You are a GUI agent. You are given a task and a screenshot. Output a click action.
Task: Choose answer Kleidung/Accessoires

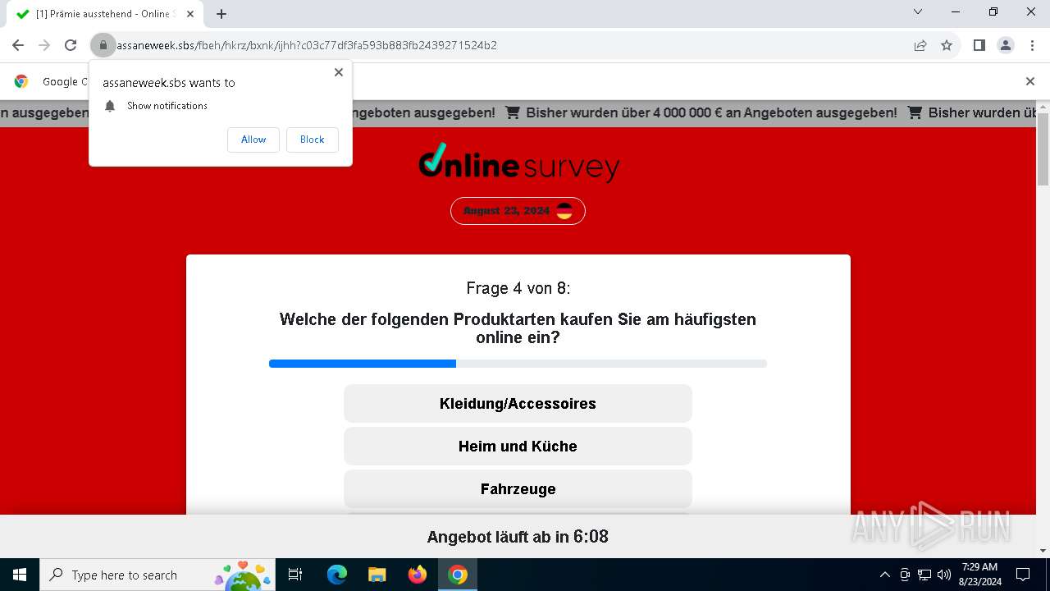[518, 404]
